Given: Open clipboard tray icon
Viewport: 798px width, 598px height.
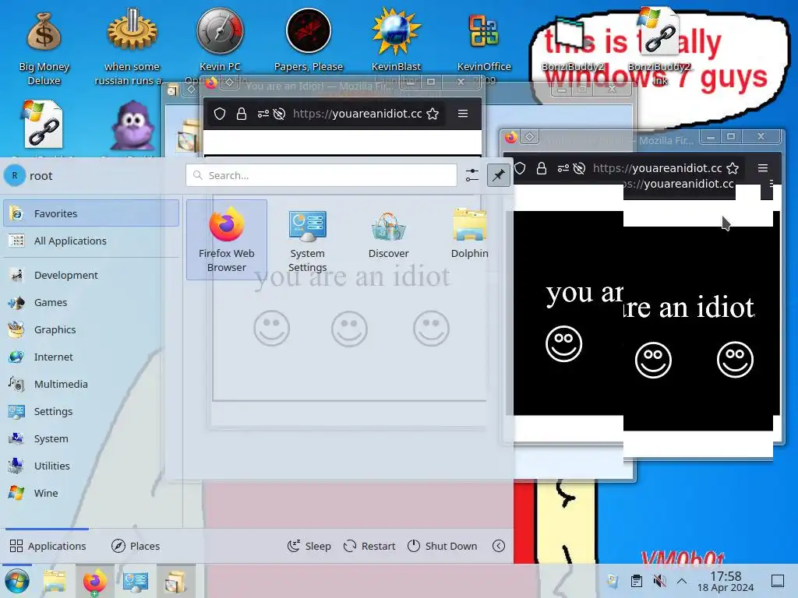Looking at the screenshot, I should pos(636,581).
